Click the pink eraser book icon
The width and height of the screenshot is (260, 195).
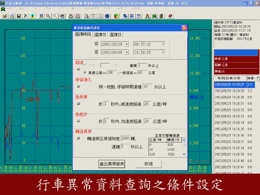pyautogui.click(x=170, y=16)
